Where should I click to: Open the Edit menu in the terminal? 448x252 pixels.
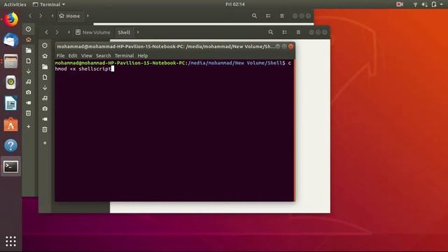[x=73, y=56]
